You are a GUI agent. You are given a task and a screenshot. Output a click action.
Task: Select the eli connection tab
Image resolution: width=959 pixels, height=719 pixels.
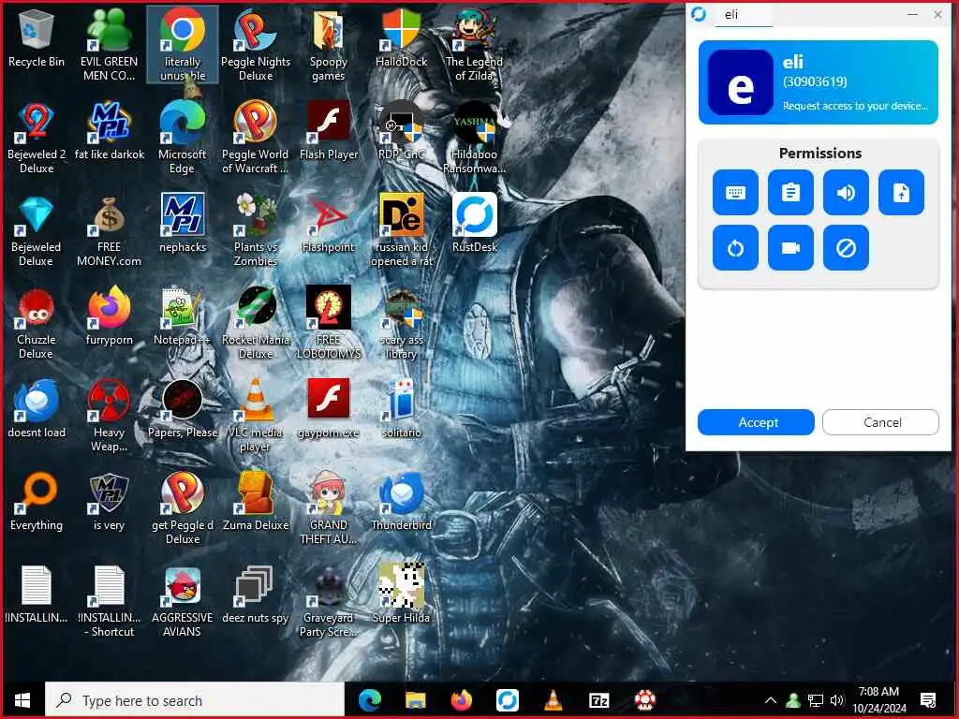(744, 15)
